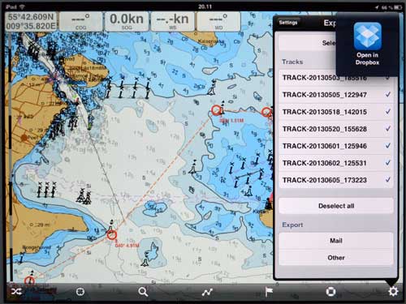Select red waypoint circle labeled 4.91M

[112, 235]
